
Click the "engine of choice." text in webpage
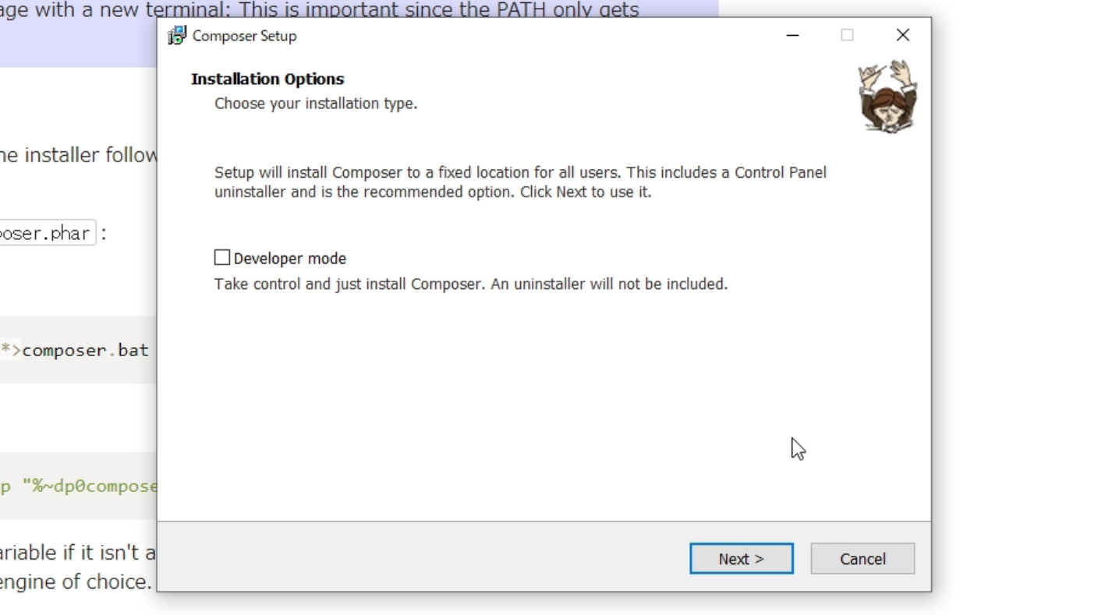coord(76,582)
